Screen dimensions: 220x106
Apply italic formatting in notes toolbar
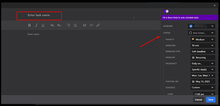click(36, 25)
